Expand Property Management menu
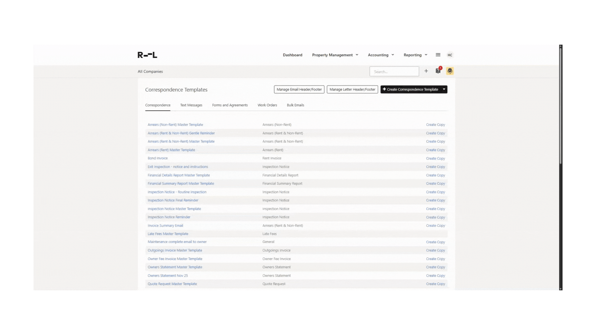 (x=335, y=55)
